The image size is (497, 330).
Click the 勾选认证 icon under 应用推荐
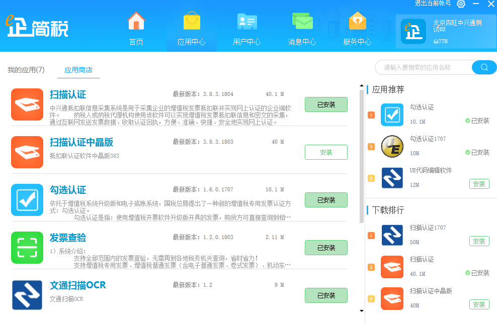(392, 115)
